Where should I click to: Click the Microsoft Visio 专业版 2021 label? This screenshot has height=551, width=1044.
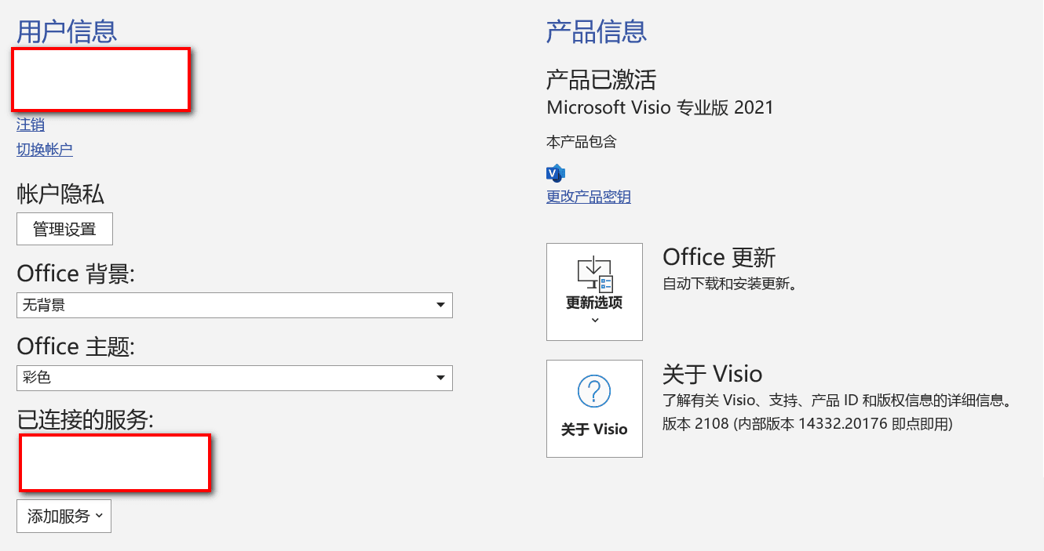click(x=660, y=107)
